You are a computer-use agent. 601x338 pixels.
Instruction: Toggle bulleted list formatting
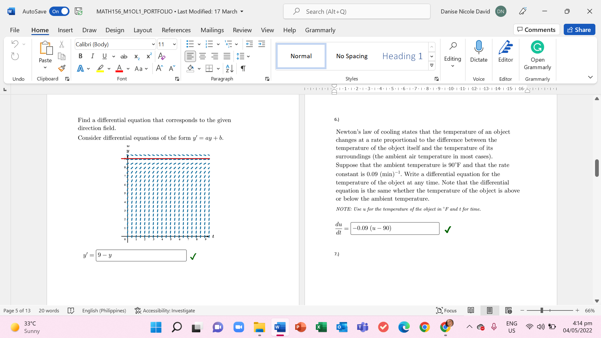[190, 44]
